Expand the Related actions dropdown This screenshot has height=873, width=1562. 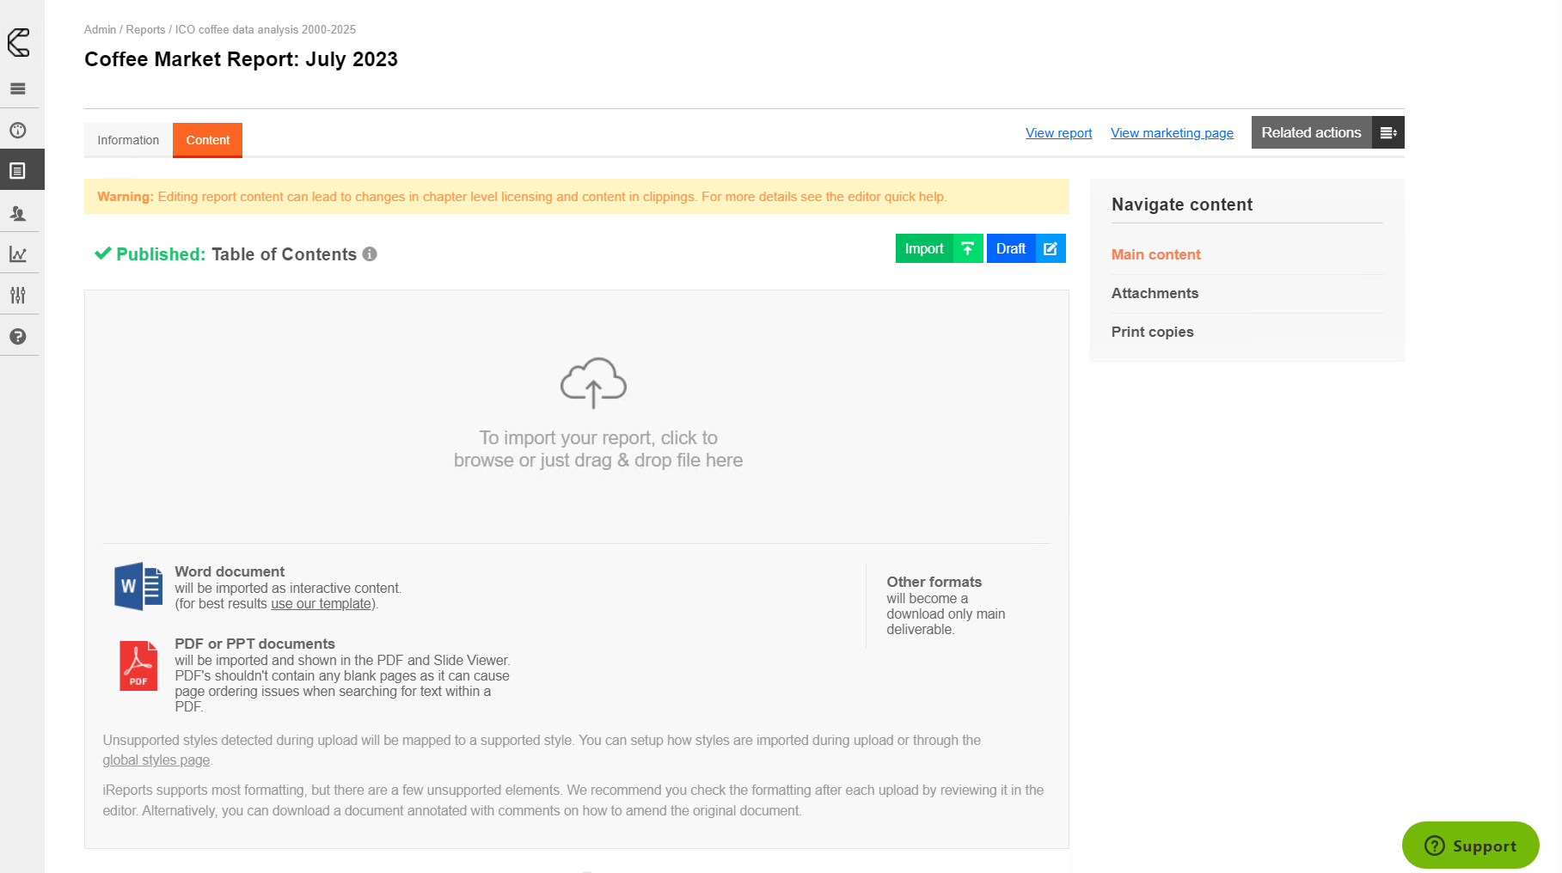[1327, 132]
